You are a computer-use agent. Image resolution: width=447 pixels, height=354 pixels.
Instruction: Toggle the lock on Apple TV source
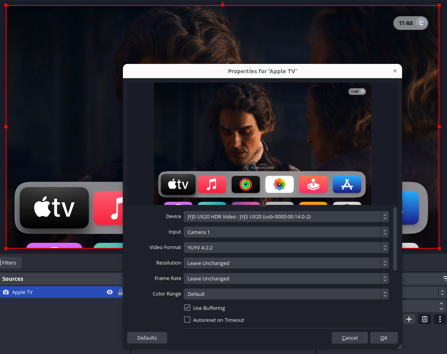120,292
